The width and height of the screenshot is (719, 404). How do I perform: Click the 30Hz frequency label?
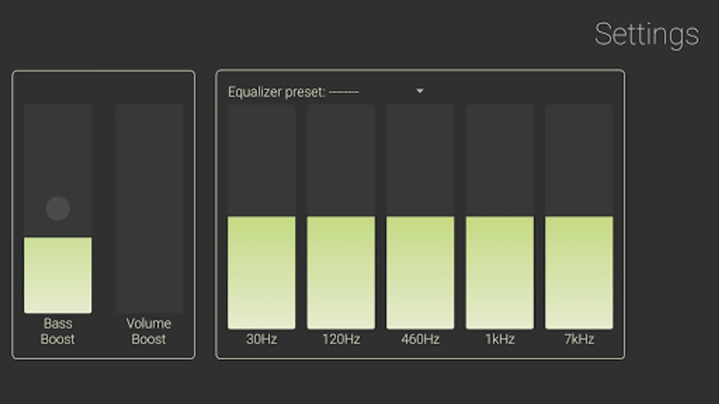[262, 339]
